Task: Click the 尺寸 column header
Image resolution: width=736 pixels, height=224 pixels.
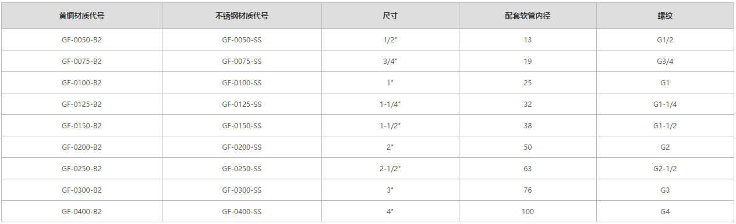Action: (x=390, y=16)
